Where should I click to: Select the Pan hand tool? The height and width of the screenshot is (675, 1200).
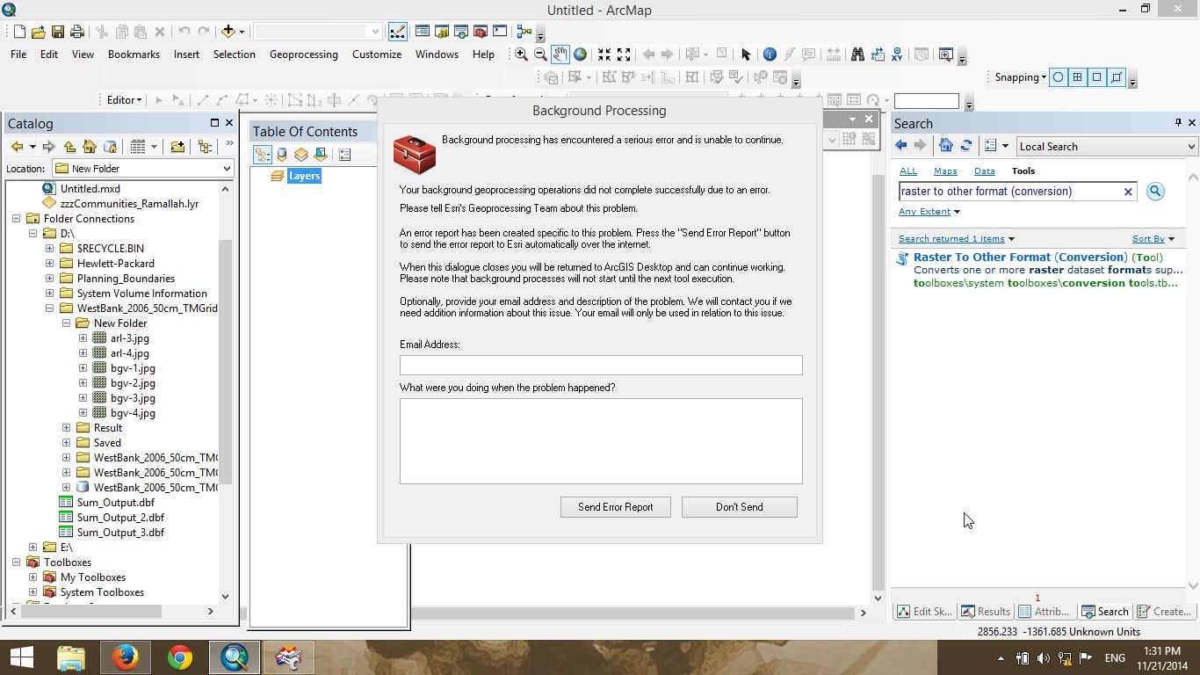point(560,54)
